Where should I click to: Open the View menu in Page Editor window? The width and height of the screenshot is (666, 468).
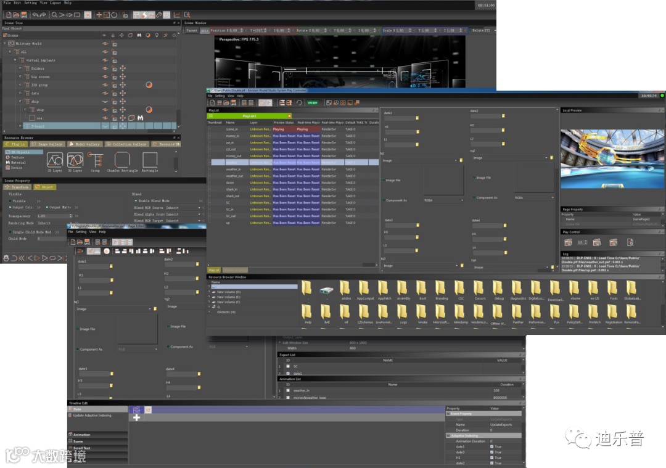coord(92,232)
